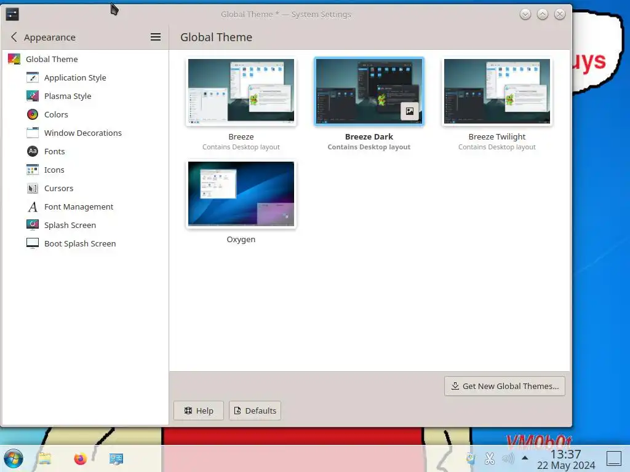Click the 22 May 2024 date
Image resolution: width=630 pixels, height=472 pixels.
[x=566, y=465]
